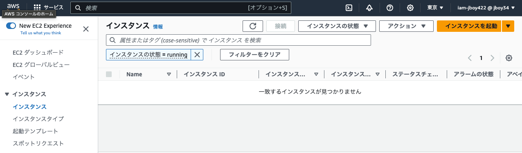Image resolution: width=522 pixels, height=153 pixels.
Task: Open the Tokyo region dropdown
Action: click(435, 8)
